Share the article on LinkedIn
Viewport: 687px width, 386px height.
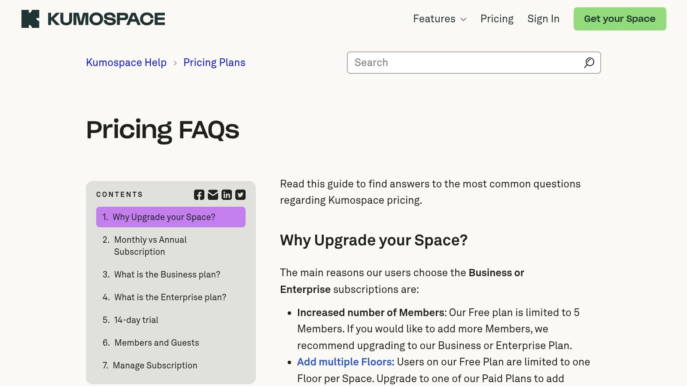point(226,194)
